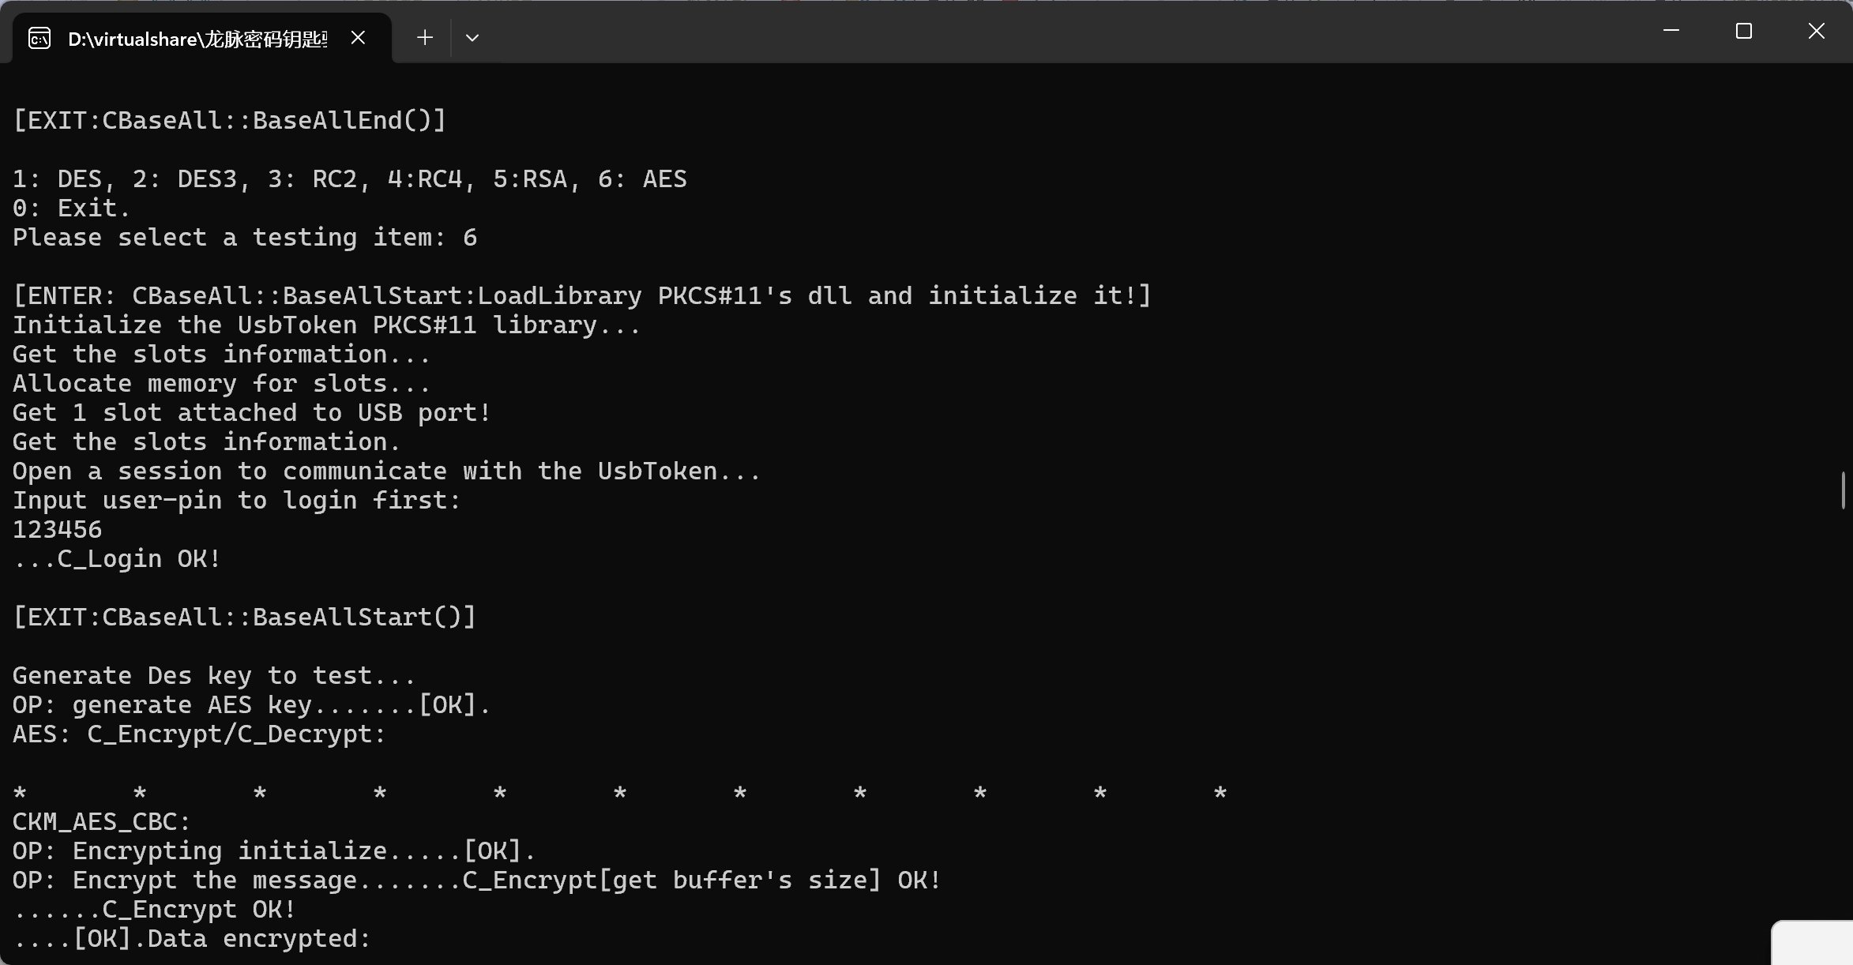Click the DES, DES3, RC2 menu options line
The image size is (1853, 965).
[x=349, y=178]
